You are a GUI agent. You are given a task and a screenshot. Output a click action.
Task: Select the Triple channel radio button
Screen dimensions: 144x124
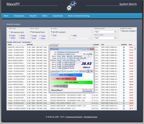40,36
